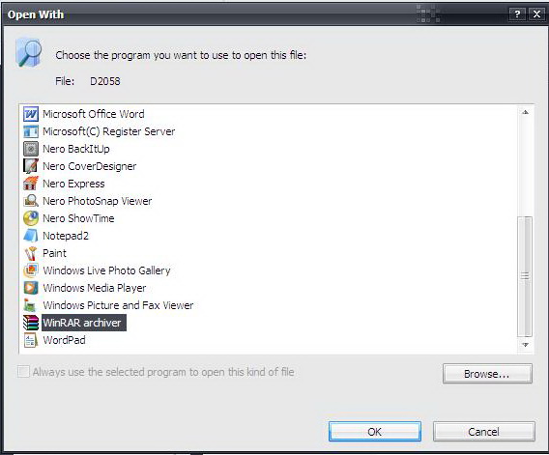Click the Paint brushes icon

pos(31,253)
